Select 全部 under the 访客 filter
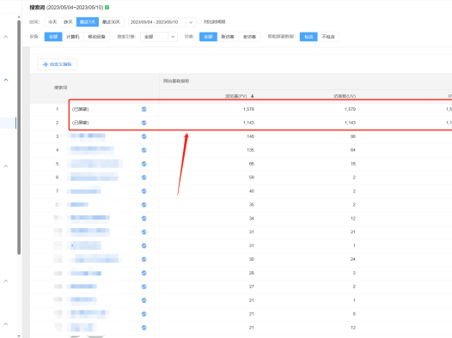Screen dimensions: 452x338 coord(208,37)
